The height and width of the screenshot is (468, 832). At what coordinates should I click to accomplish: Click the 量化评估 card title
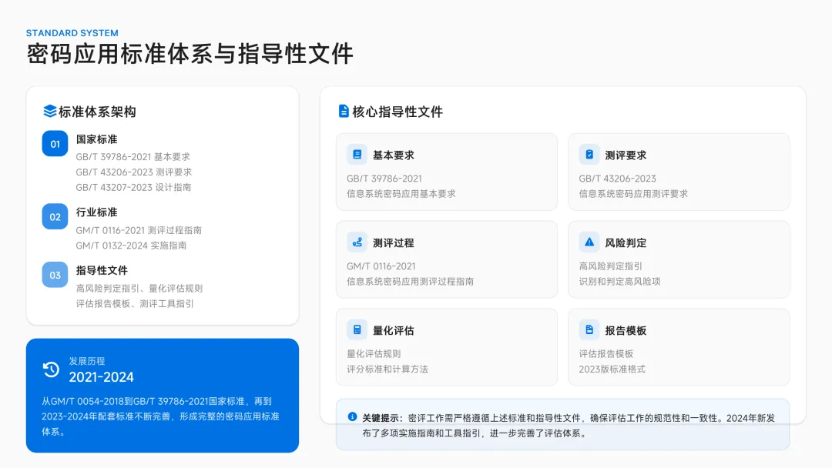tap(393, 331)
